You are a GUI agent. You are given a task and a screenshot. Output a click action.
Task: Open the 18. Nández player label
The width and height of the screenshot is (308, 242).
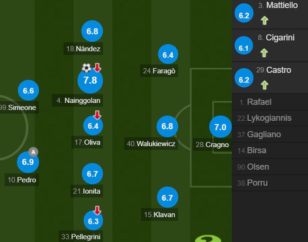(x=83, y=48)
